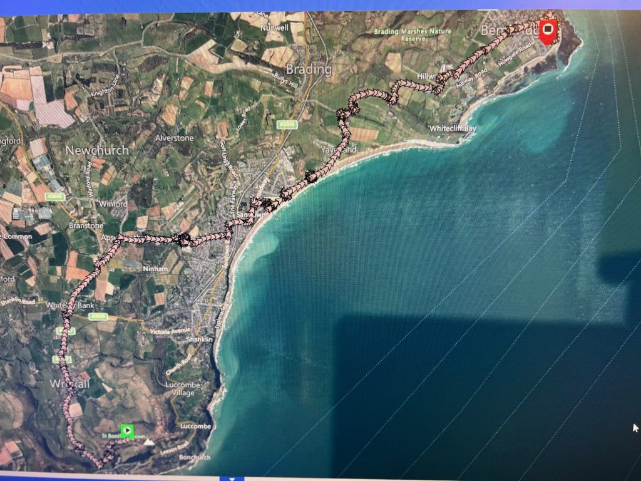Click the Bonchurch place label
The width and height of the screenshot is (641, 481).
[x=195, y=457]
